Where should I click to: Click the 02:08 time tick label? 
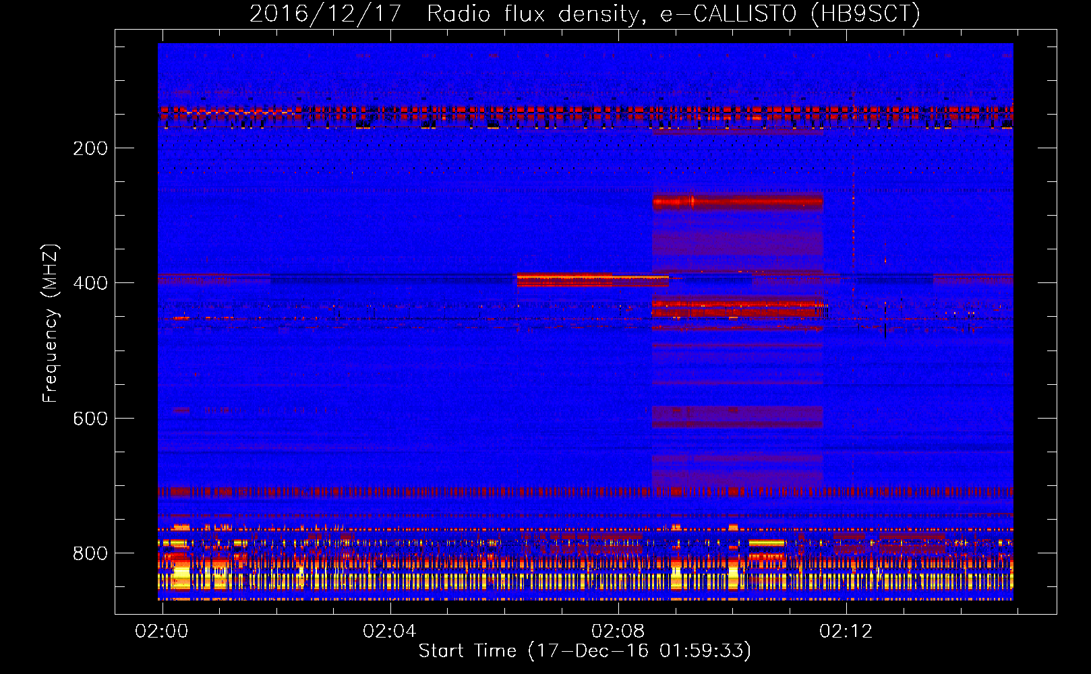pos(618,632)
